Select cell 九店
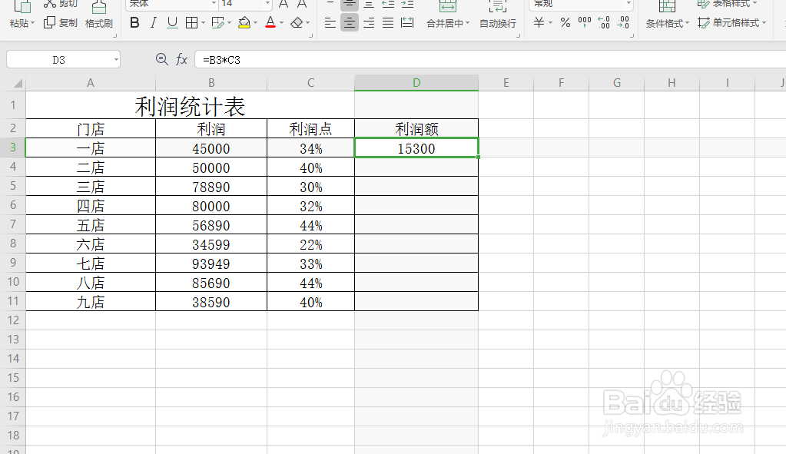The image size is (786, 454). pos(91,302)
